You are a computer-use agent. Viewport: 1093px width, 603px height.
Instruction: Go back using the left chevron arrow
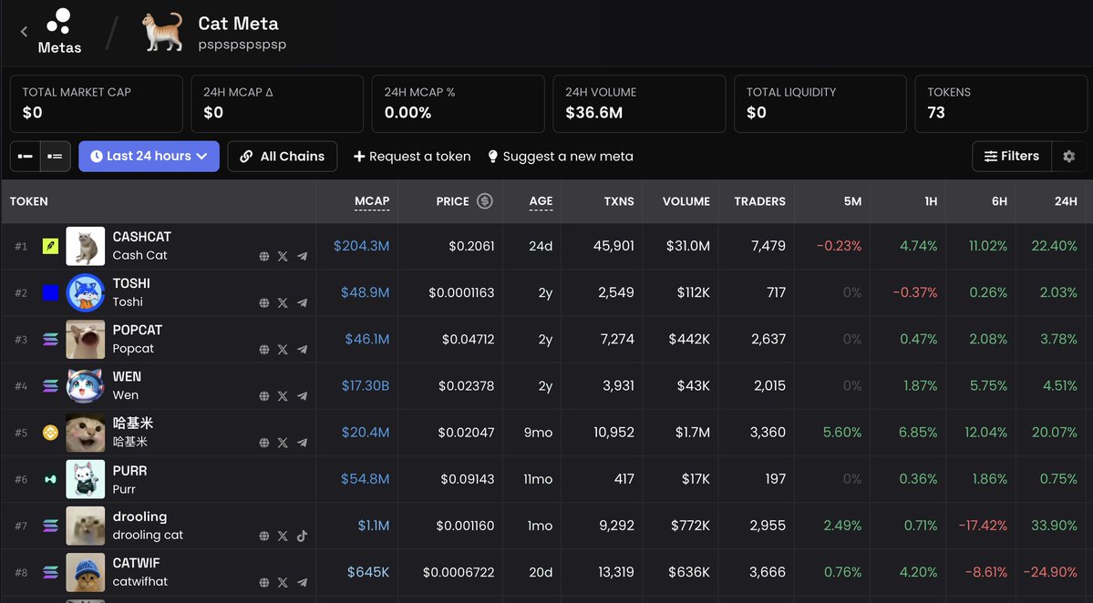pos(25,31)
